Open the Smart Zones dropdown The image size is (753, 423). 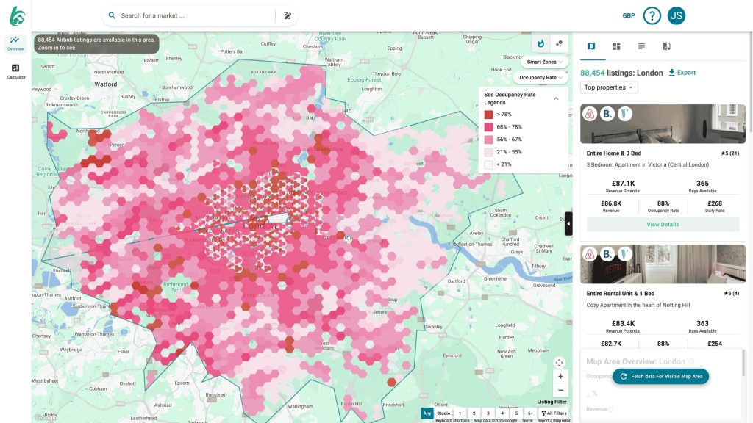(x=546, y=62)
